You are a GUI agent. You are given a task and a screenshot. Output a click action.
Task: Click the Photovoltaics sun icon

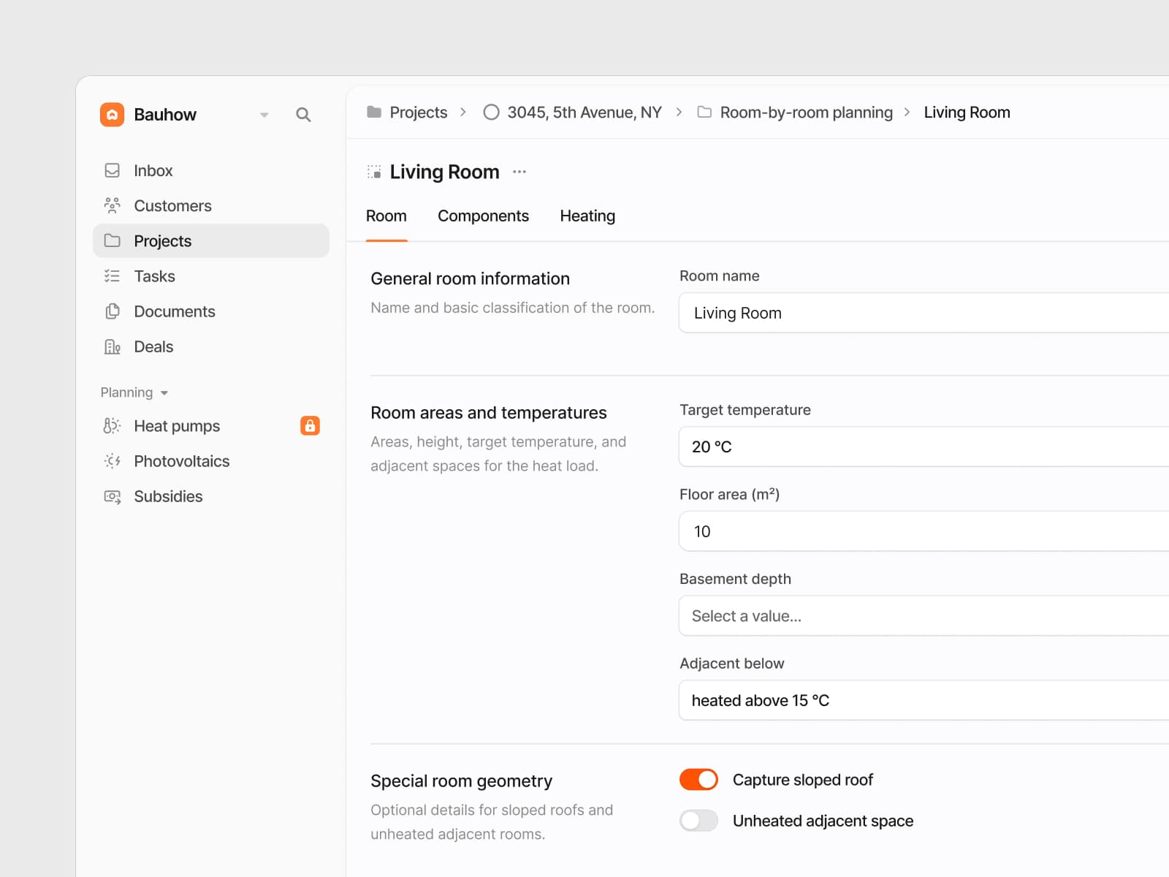(112, 461)
